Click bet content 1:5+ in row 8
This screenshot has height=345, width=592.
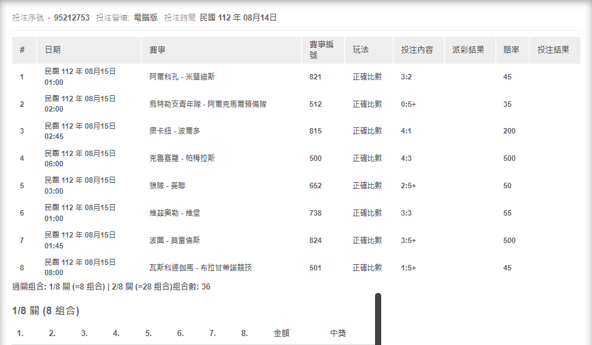[x=409, y=268]
